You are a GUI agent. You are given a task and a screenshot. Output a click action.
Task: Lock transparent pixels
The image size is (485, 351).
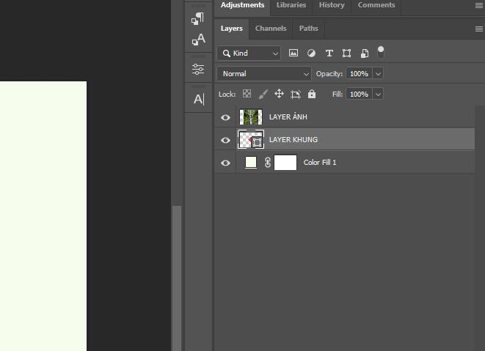(247, 94)
